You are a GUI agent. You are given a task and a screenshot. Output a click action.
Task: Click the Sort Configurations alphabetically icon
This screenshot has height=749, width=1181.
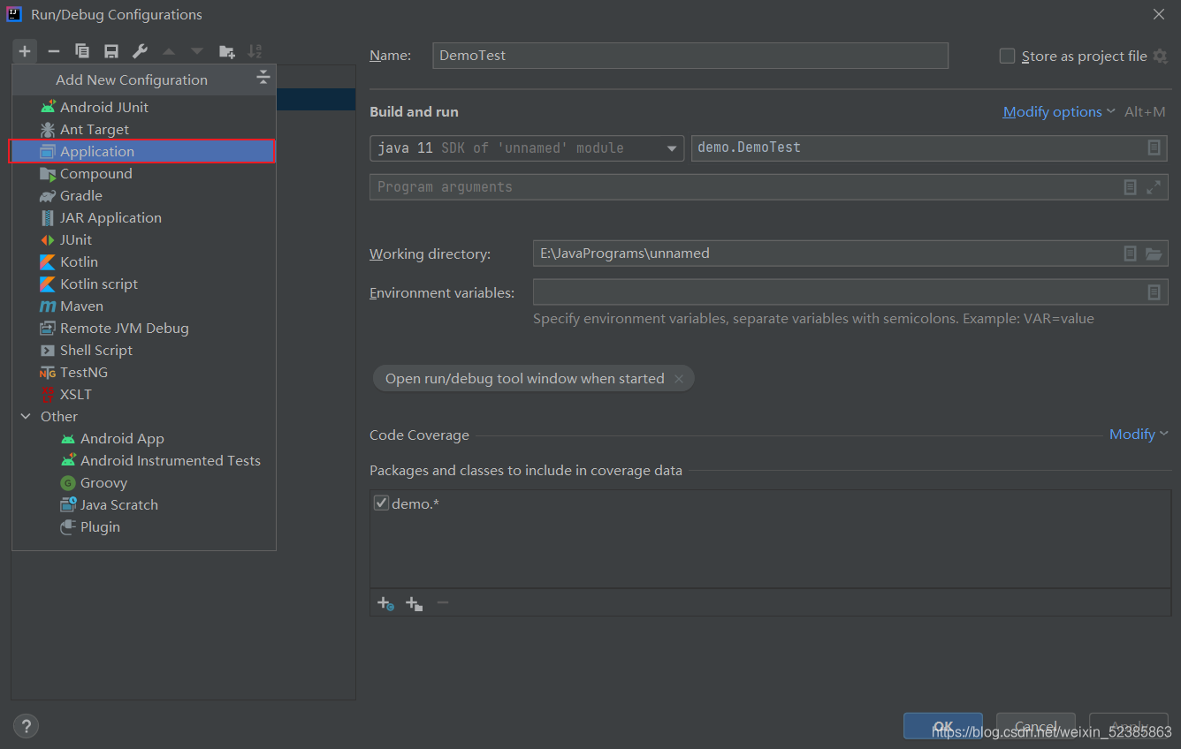(x=255, y=51)
